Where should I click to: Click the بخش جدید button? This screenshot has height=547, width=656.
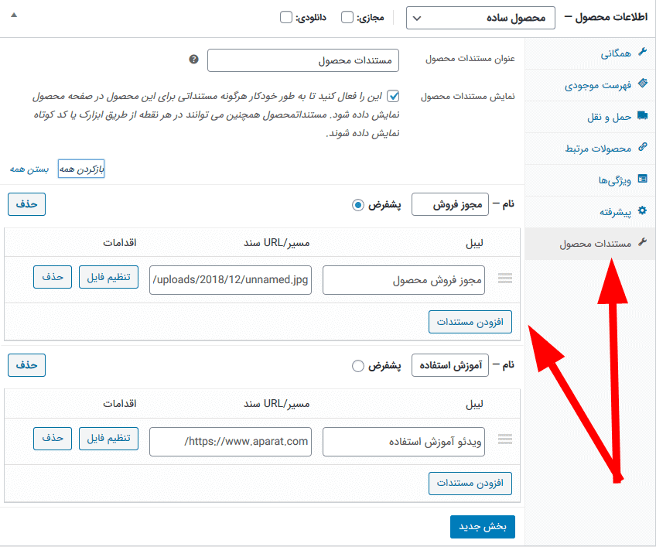tap(483, 527)
